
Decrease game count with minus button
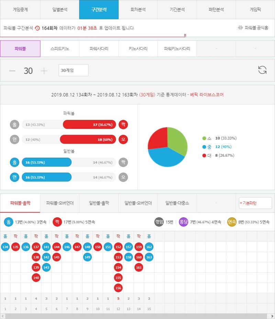point(12,71)
